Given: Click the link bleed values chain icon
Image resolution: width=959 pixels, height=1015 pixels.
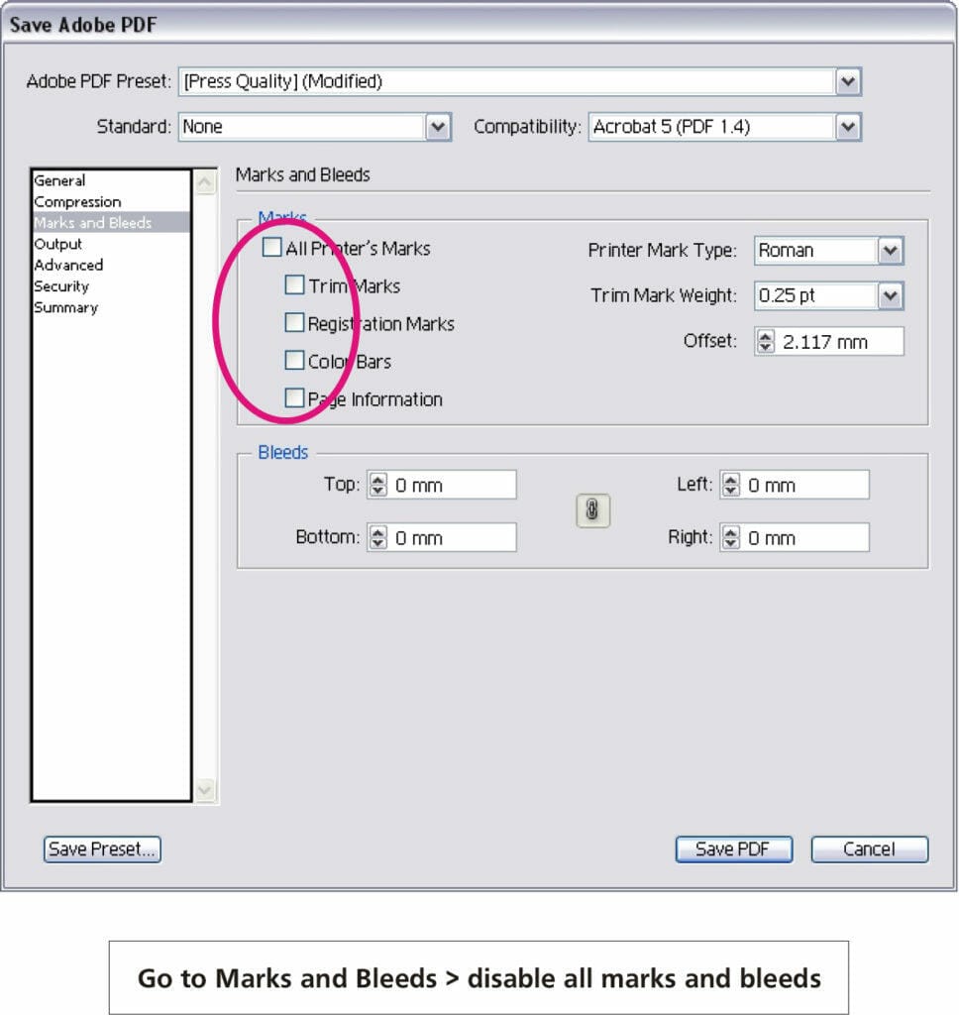Looking at the screenshot, I should 592,510.
